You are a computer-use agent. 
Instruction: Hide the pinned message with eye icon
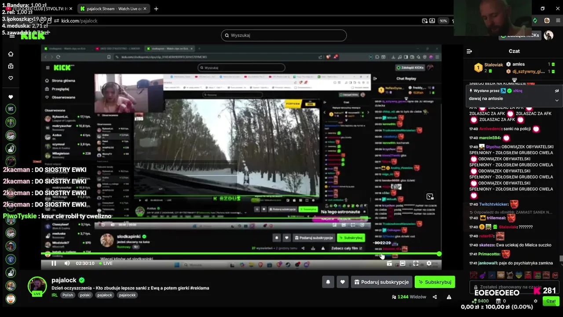coord(556,91)
